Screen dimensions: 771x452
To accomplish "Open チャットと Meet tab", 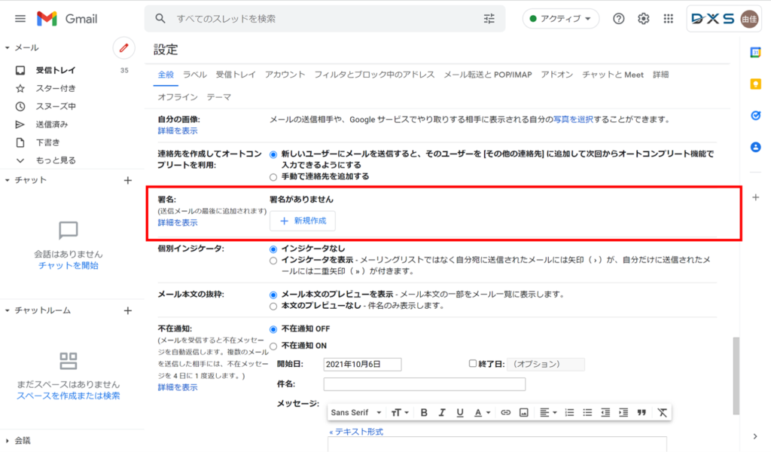I will [613, 75].
